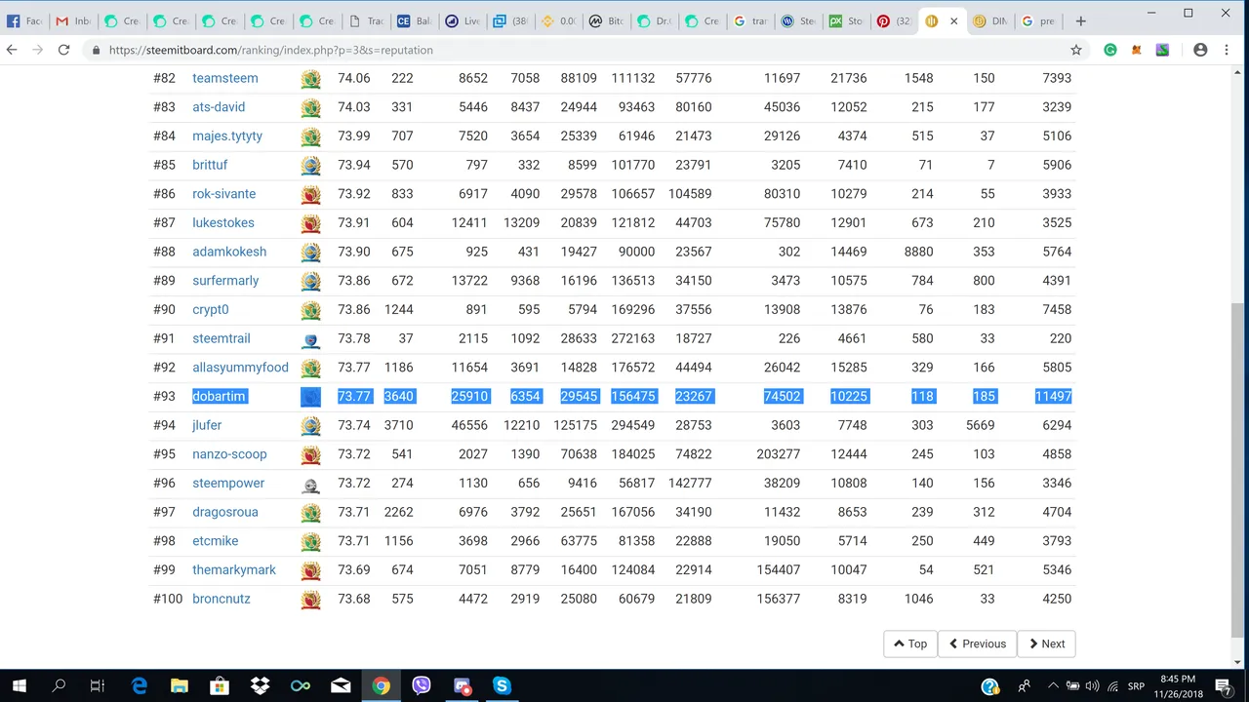Open Task View on taskbar
The image size is (1249, 702).
point(98,685)
